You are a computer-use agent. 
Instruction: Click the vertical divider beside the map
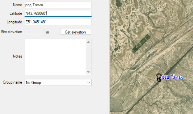[x=109, y=57]
